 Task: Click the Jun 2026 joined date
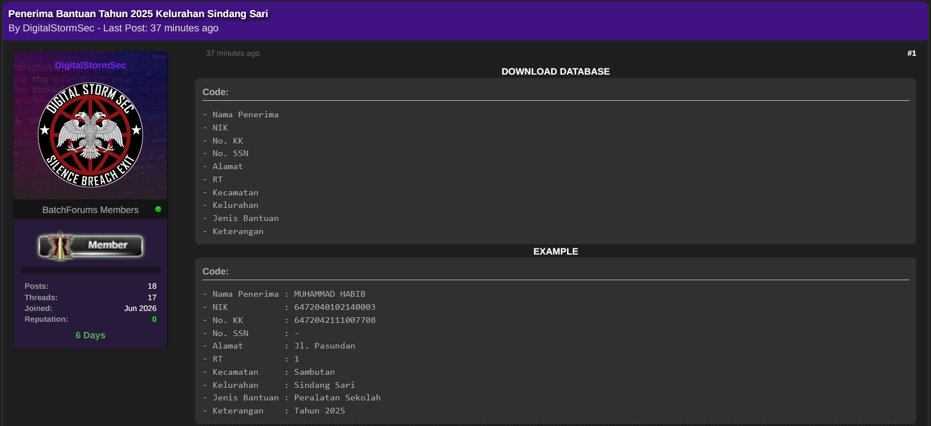[x=140, y=308]
